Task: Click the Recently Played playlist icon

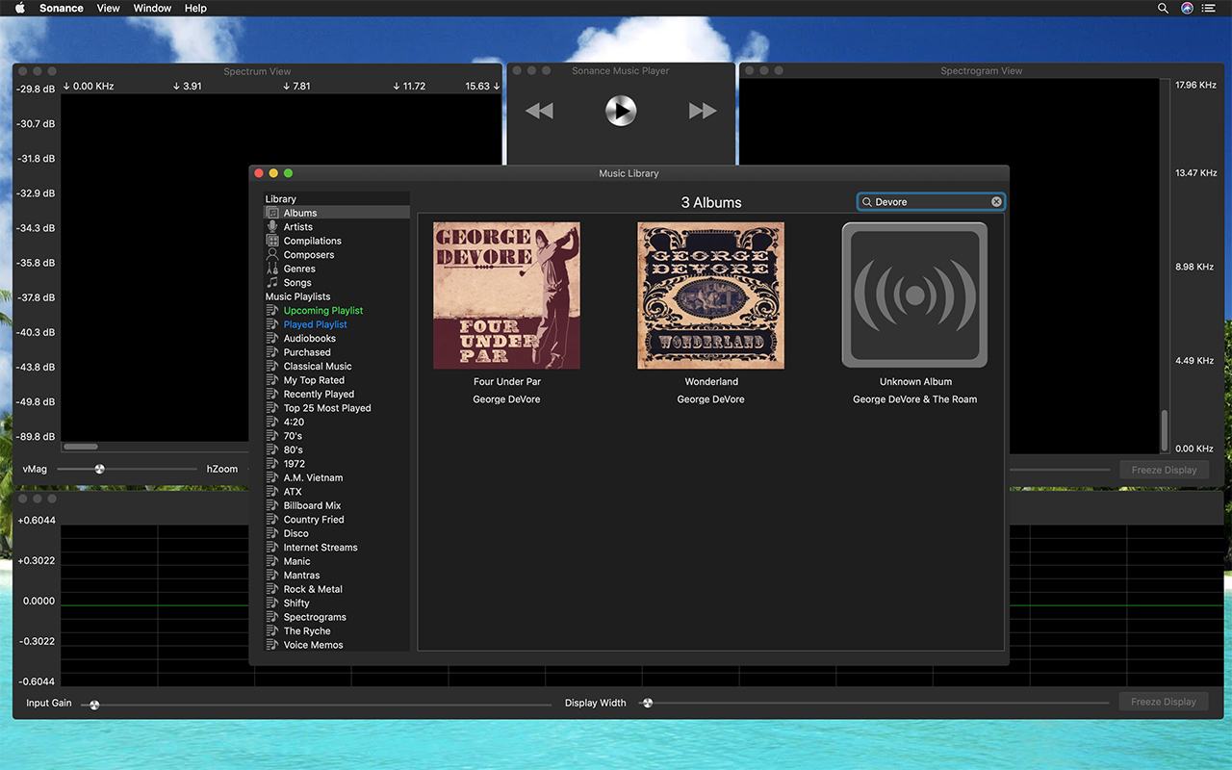Action: pyautogui.click(x=272, y=395)
